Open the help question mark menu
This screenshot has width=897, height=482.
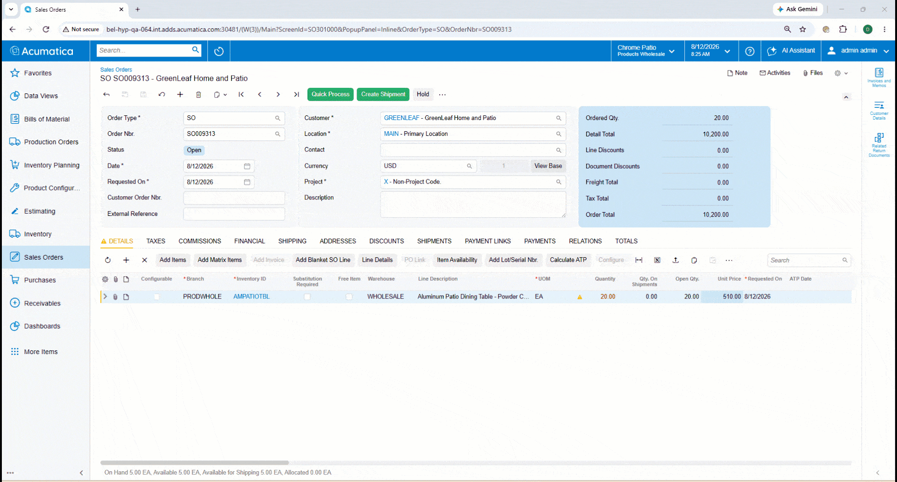[x=749, y=51]
